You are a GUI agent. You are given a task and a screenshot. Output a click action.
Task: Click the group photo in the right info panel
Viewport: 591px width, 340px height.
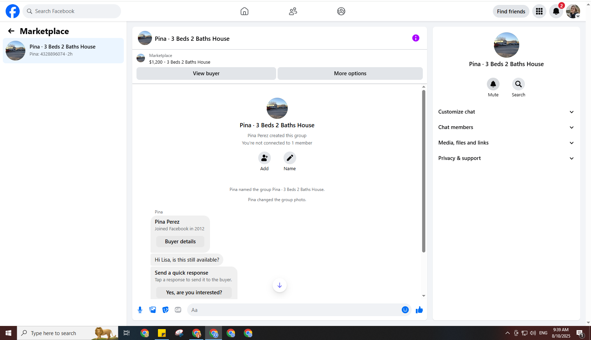coord(507,45)
